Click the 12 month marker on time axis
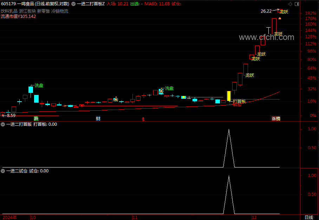 pos(254,217)
